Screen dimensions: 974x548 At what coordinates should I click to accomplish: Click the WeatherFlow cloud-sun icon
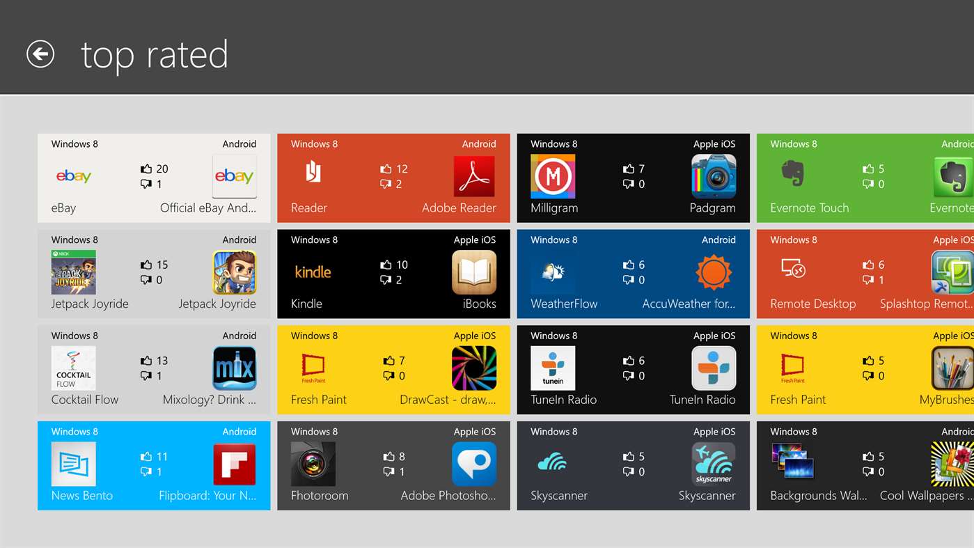click(553, 272)
